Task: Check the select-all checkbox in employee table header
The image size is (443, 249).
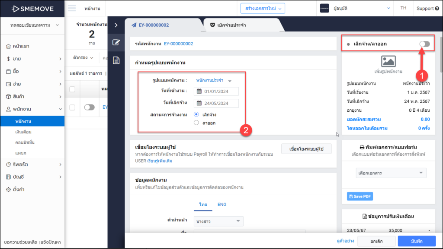Action: click(72, 89)
